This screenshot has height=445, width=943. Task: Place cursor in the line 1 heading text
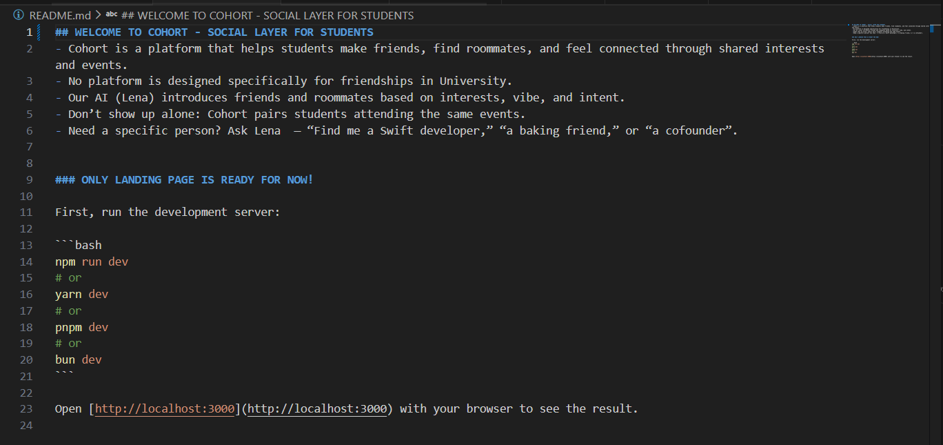tap(214, 32)
